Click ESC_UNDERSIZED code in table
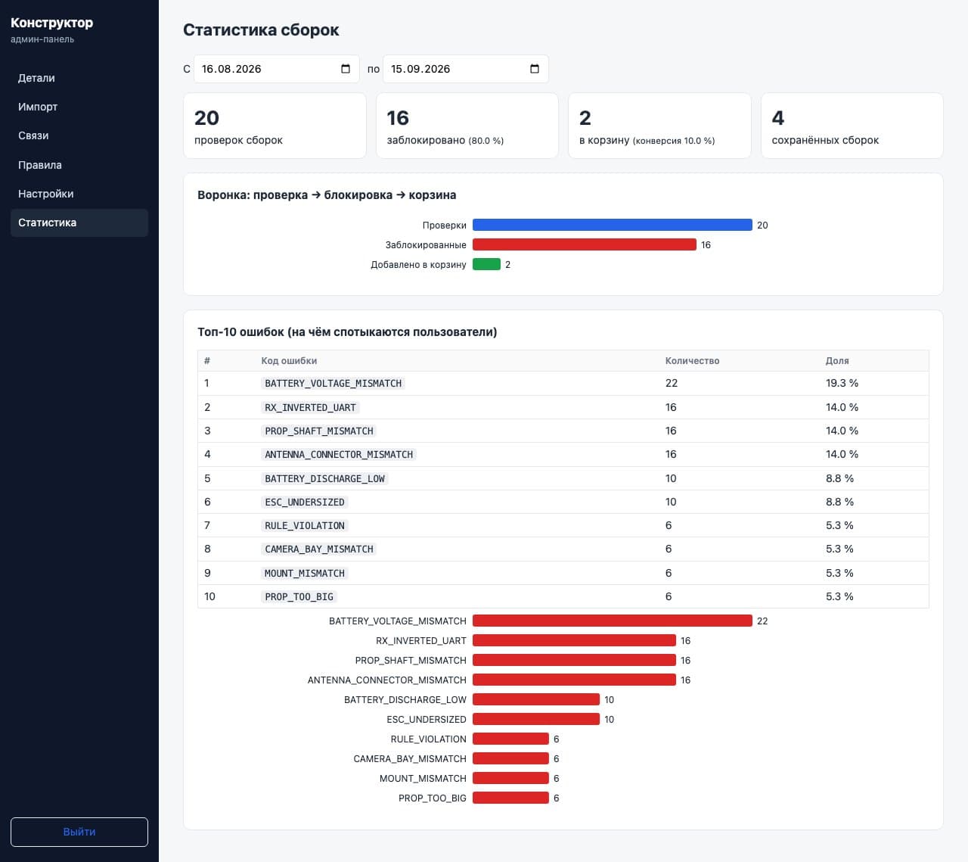The image size is (968, 862). point(305,502)
